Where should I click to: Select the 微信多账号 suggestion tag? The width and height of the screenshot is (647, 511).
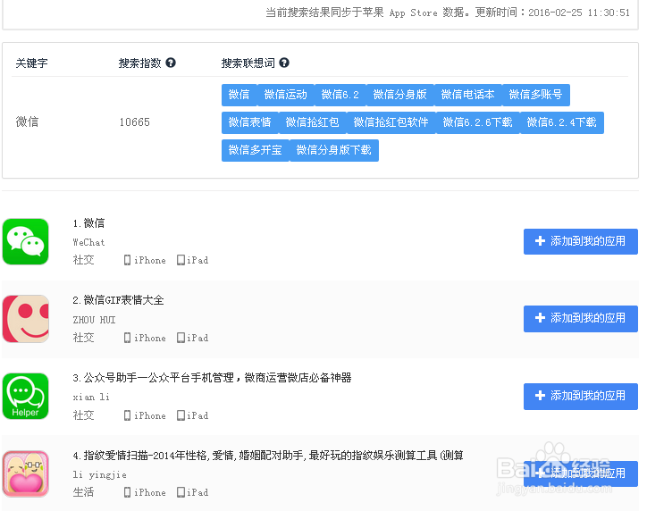click(x=535, y=95)
